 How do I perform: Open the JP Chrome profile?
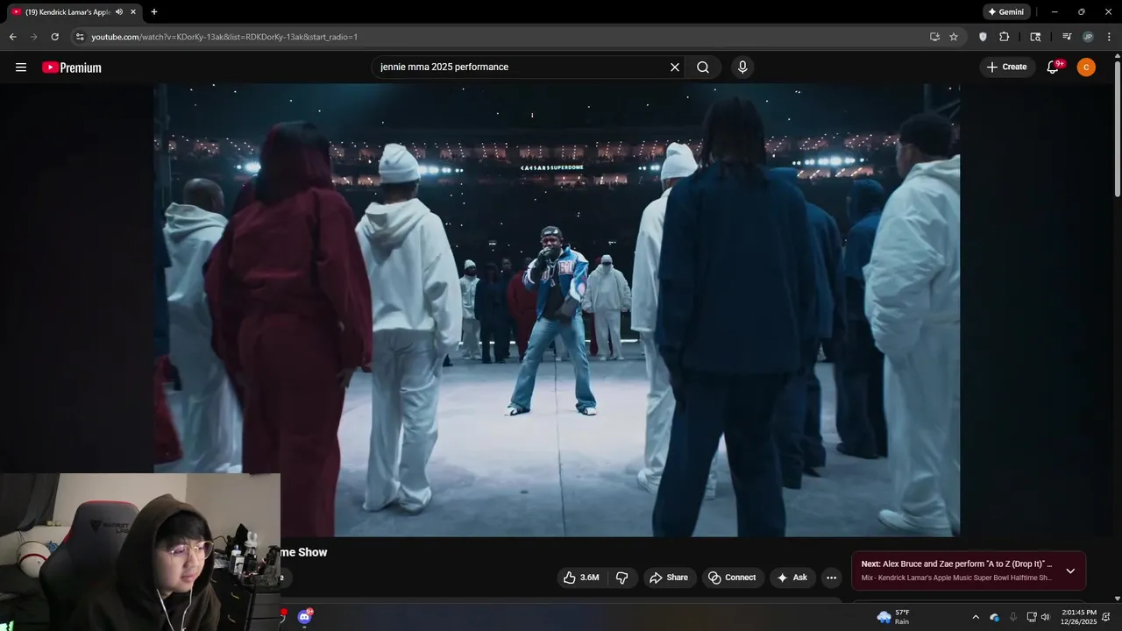point(1088,37)
